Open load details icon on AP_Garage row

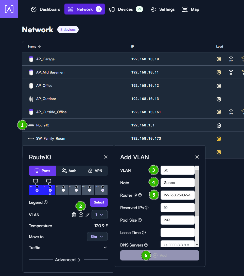tap(219, 59)
